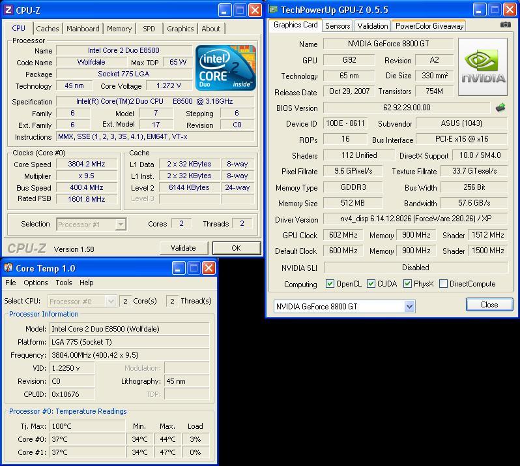Click the Validate button in CPU-Z
Screen dimensions: 520x466
183,248
